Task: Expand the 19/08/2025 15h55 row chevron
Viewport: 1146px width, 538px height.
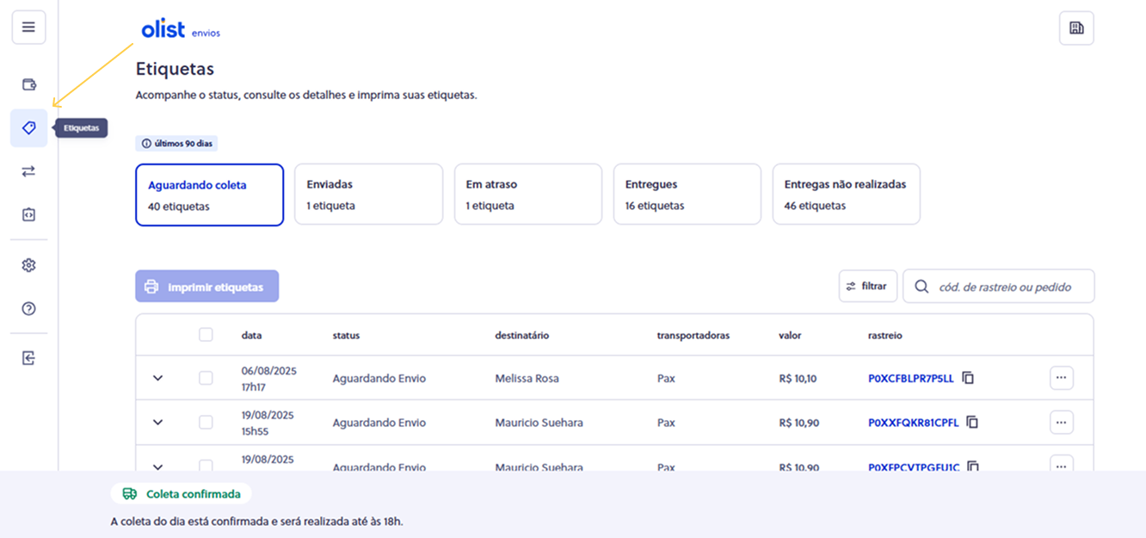Action: (x=157, y=423)
